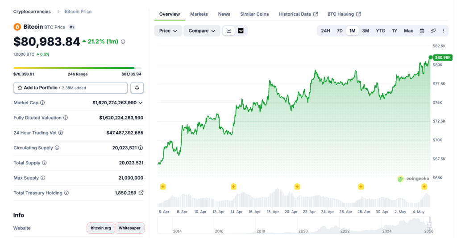This screenshot has height=238, width=457.
Task: Open the News tab
Action: (224, 14)
